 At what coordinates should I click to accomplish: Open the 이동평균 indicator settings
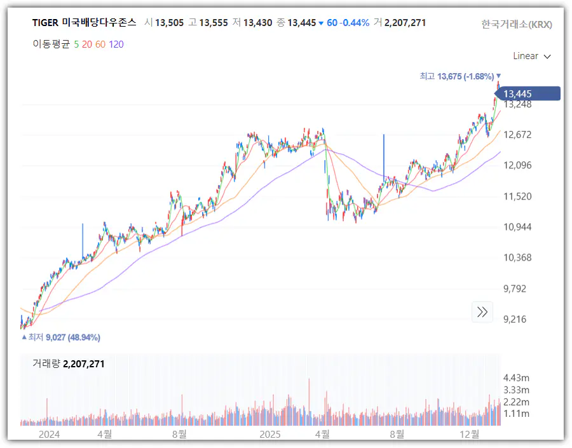click(51, 44)
